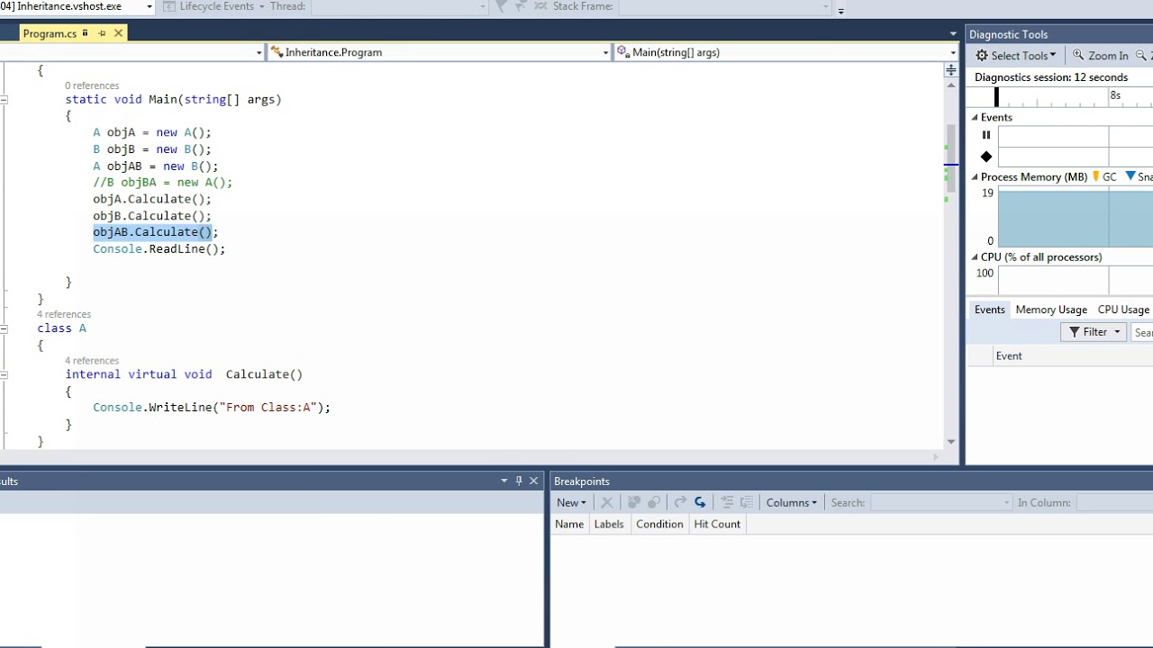Screen dimensions: 1153x648
Task: Click the Delete breakpoint X icon
Action: [606, 503]
